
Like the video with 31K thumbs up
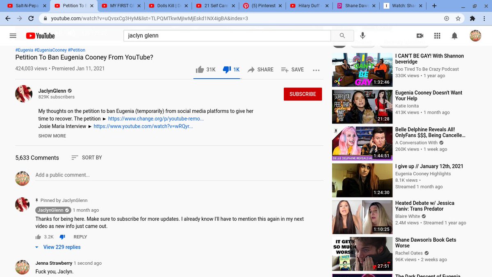205,70
